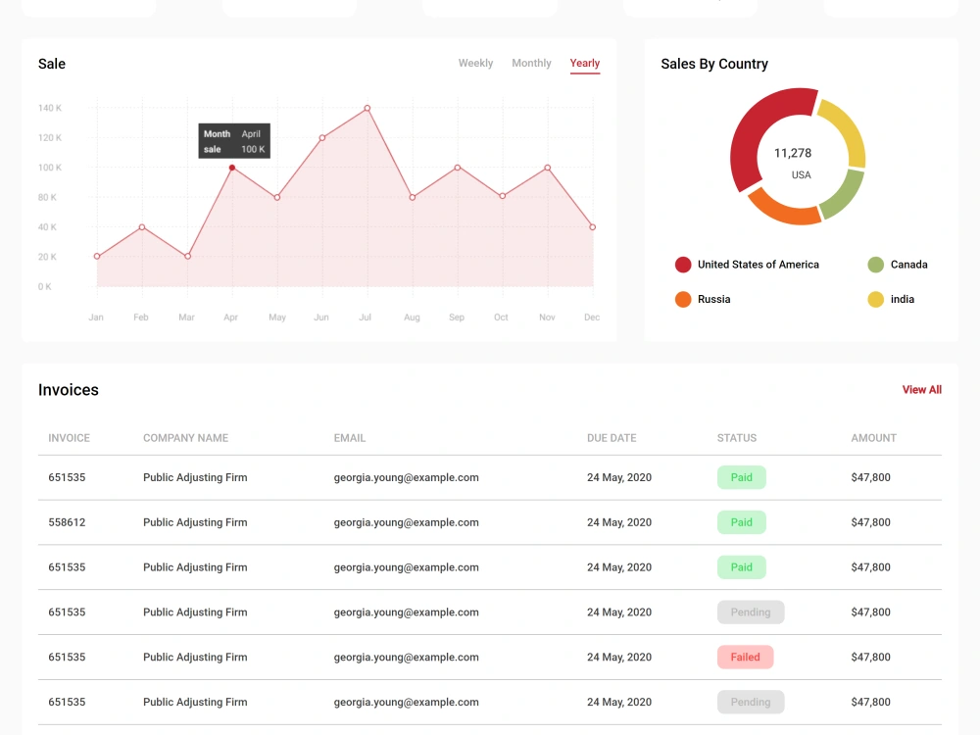The width and height of the screenshot is (980, 735).
Task: Click the Month April sale tooltip
Action: tap(234, 141)
